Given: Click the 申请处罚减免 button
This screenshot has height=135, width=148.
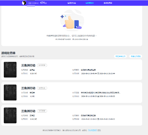Looking at the screenshot, I should click(136, 56).
